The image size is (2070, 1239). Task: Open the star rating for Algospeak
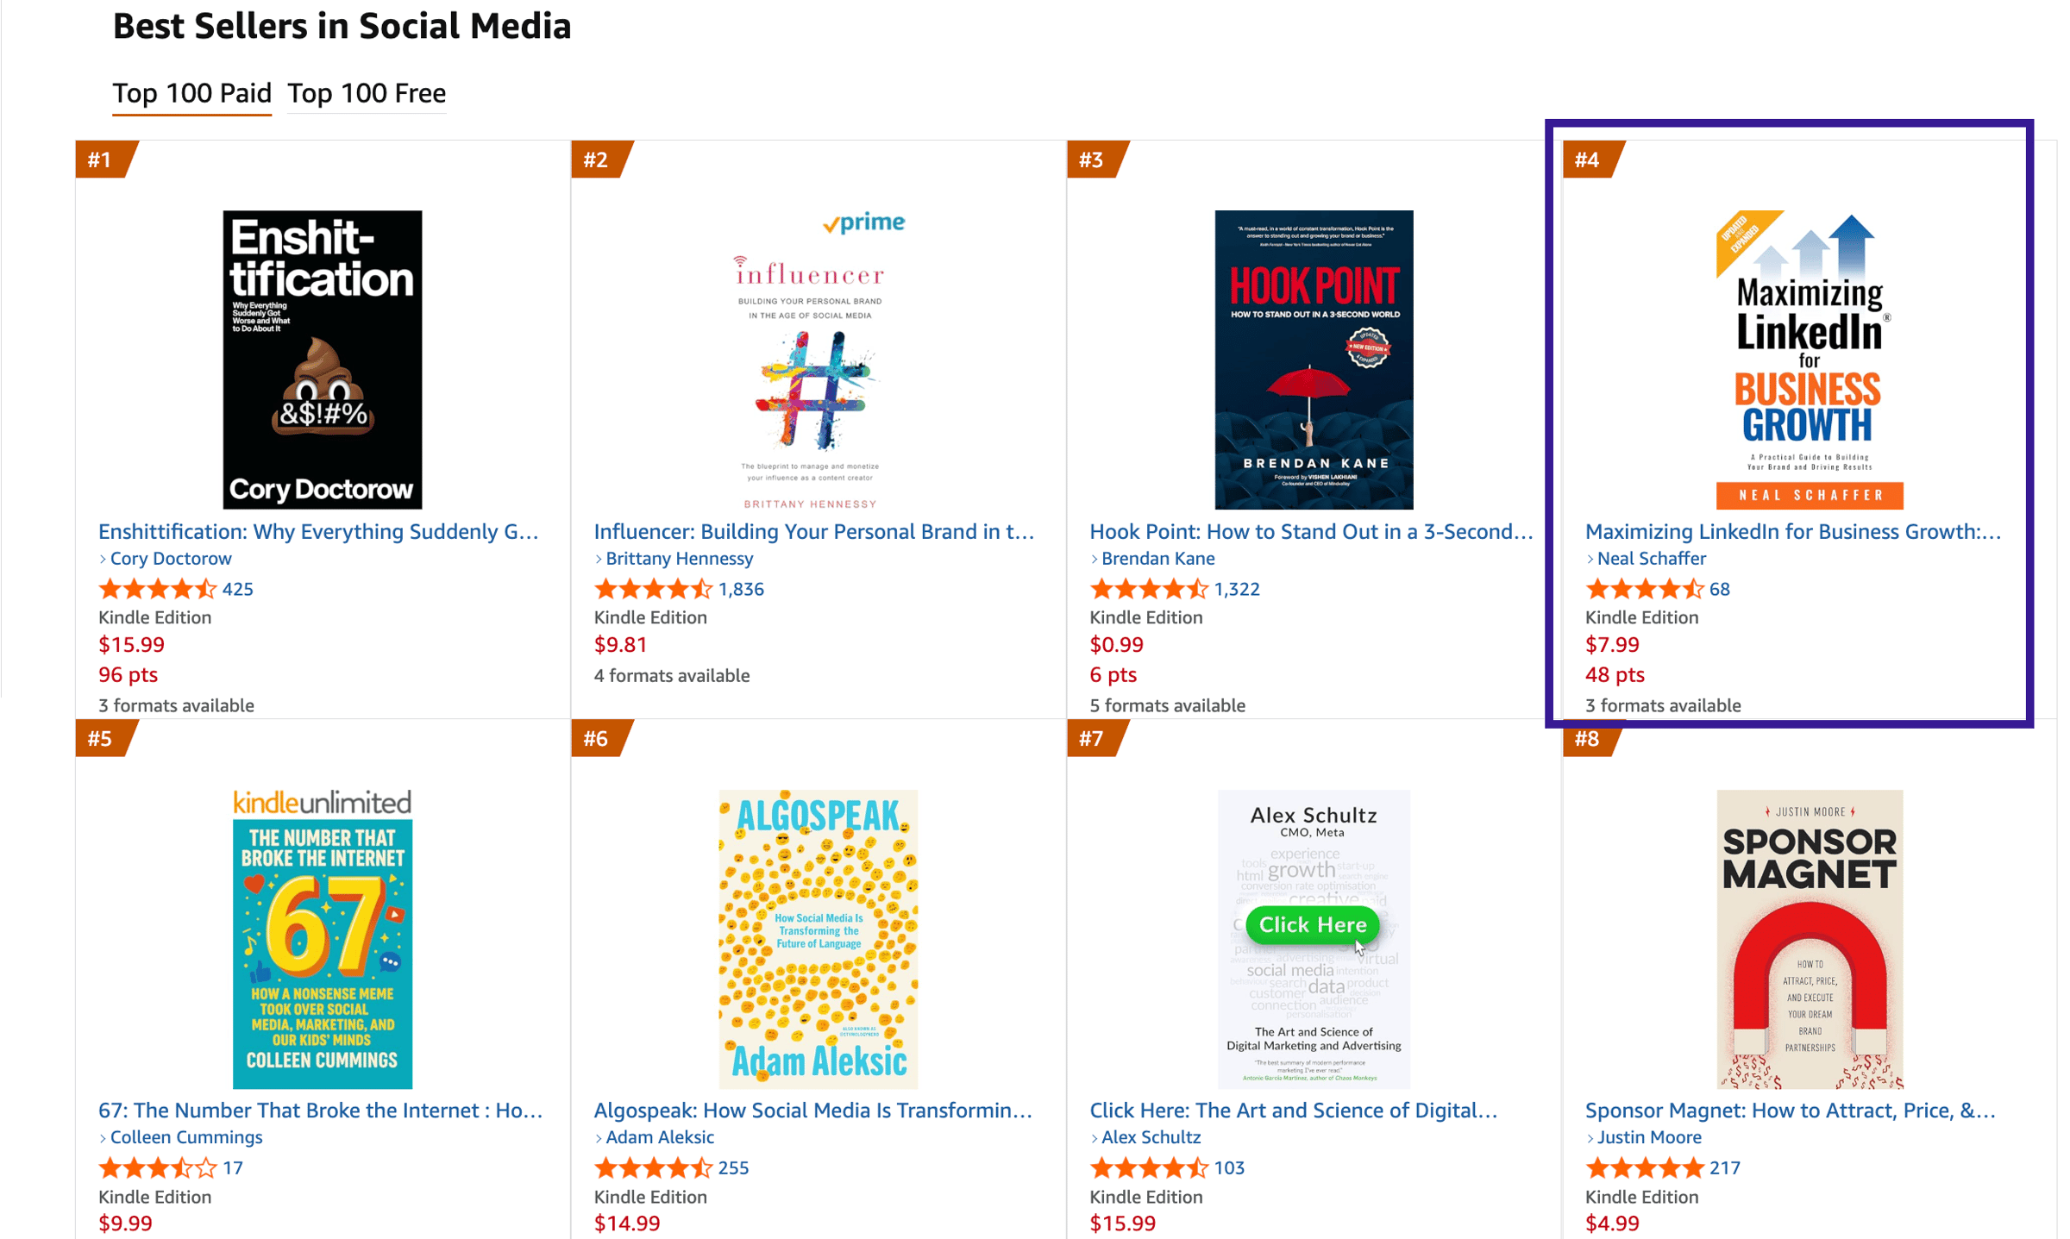(653, 1168)
